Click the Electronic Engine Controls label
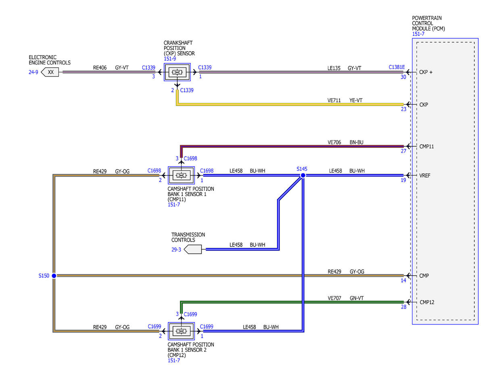Screen dimensions: 484x374 [50, 60]
